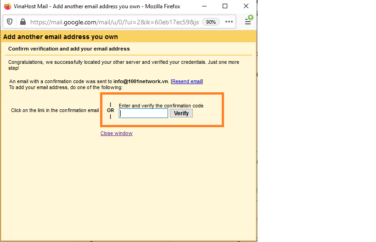Focus the confirmation code input field
The height and width of the screenshot is (242, 376).
(143, 113)
